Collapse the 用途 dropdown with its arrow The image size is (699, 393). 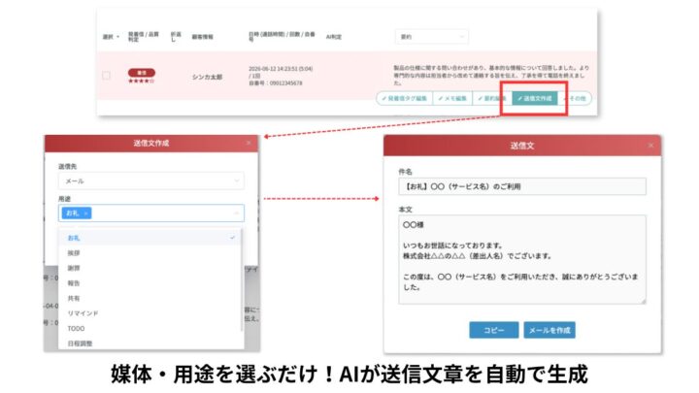point(236,213)
